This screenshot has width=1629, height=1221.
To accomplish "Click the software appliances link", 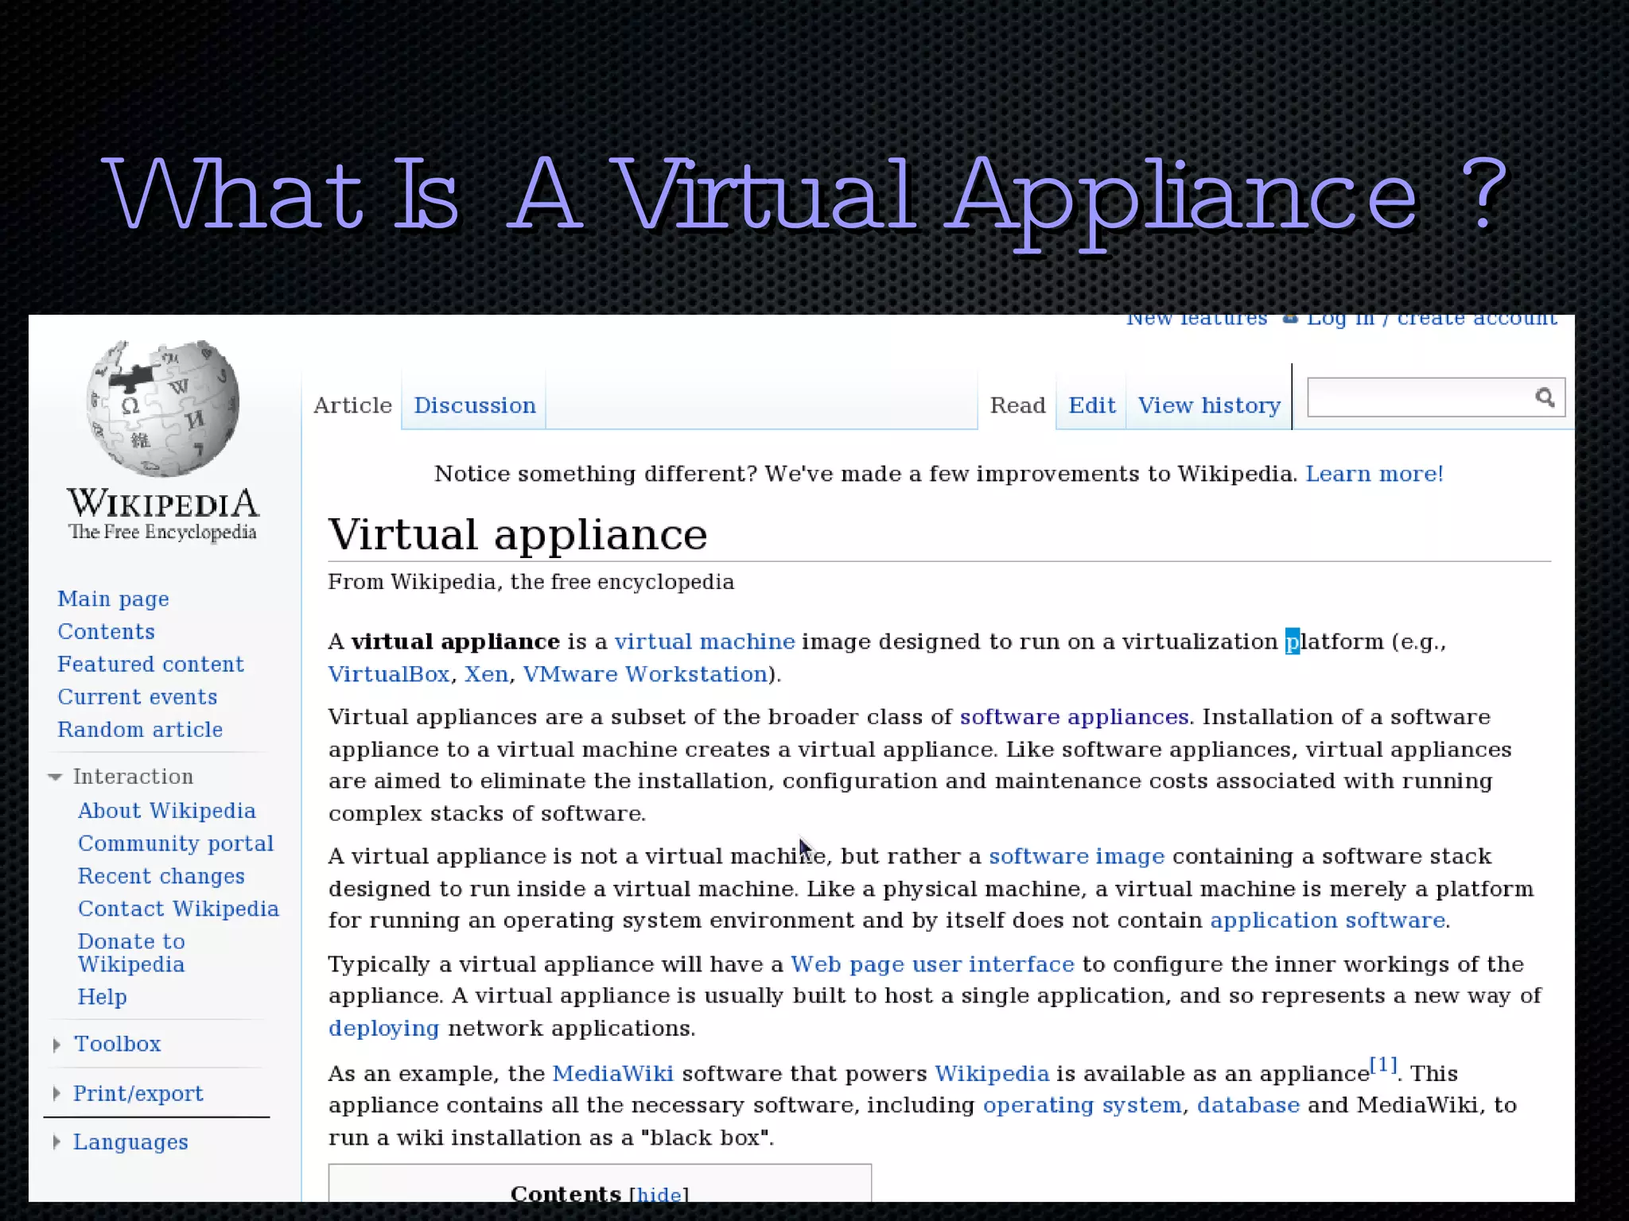I will click(x=1074, y=717).
